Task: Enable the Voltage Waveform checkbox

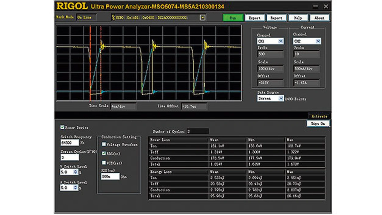Action: tap(104, 144)
